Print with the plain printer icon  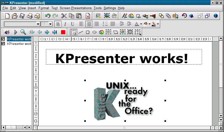[29, 16]
